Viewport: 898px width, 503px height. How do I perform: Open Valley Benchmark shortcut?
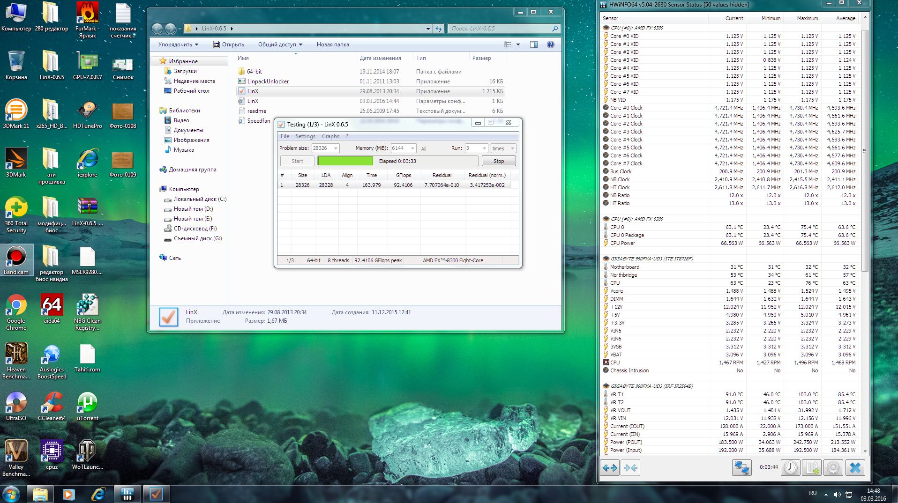point(16,458)
